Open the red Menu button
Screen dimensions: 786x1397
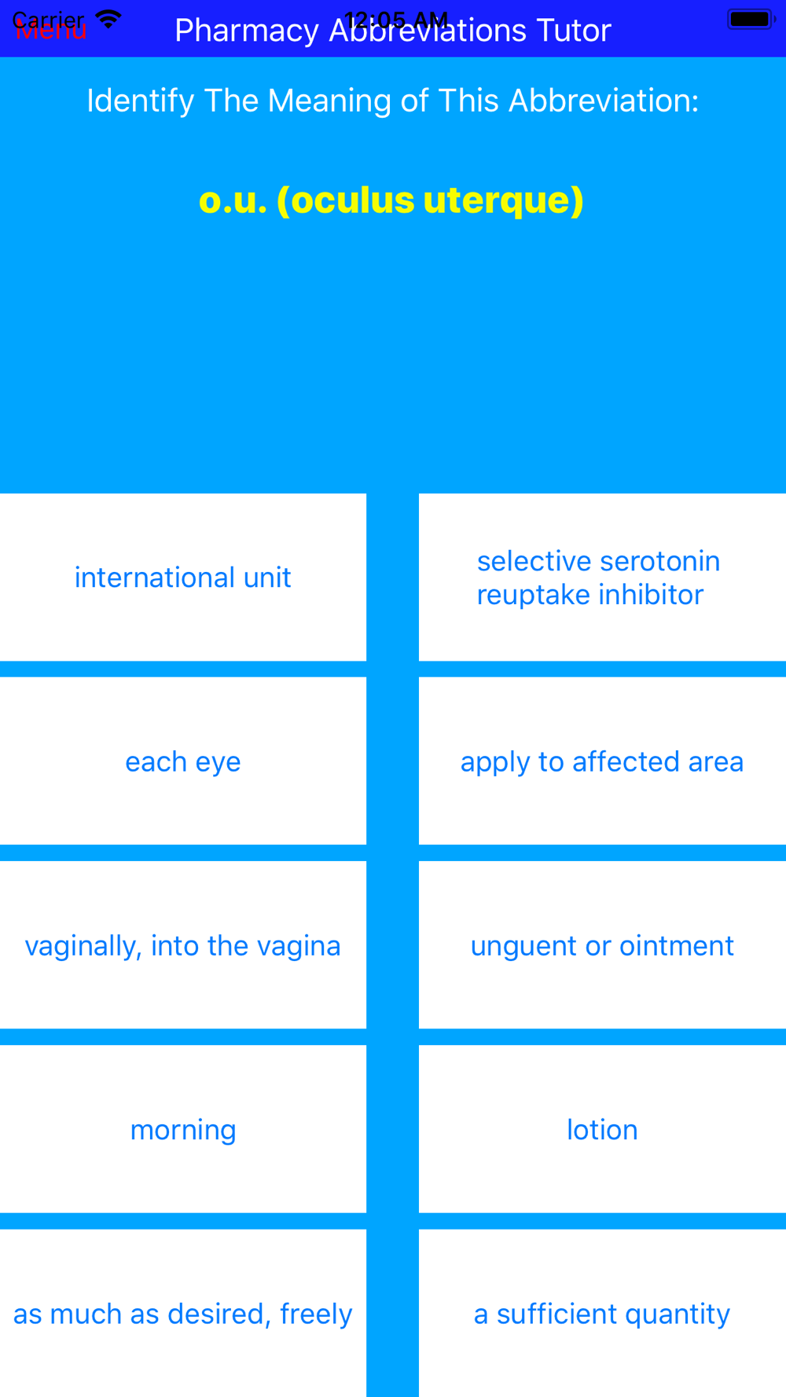pos(51,31)
